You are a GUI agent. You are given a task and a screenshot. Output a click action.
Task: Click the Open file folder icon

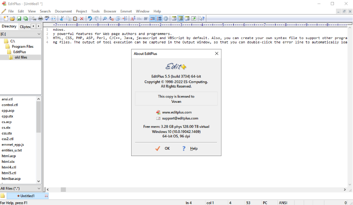point(12,18)
